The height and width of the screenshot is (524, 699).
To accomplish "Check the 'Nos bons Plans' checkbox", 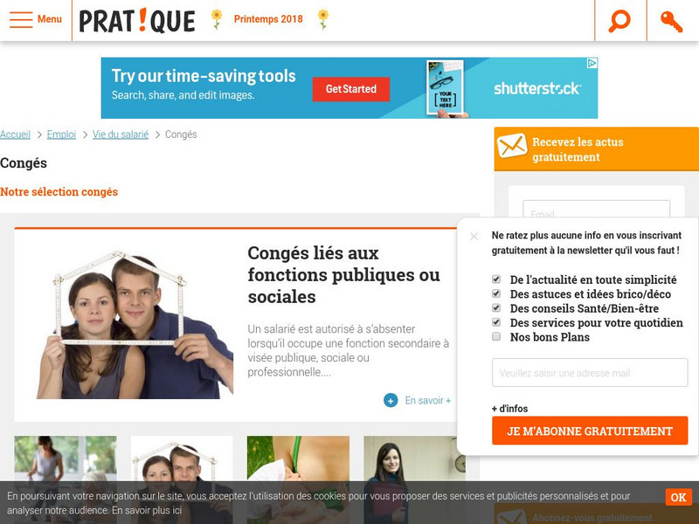I will point(496,336).
